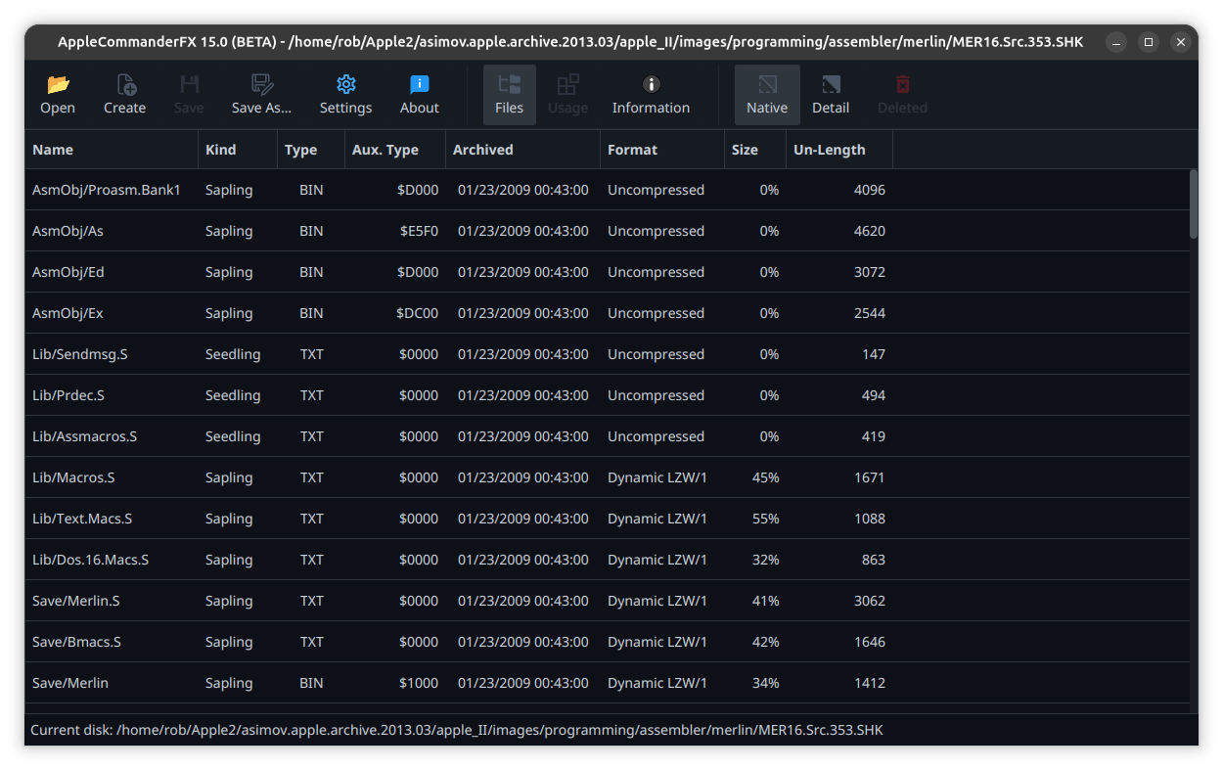This screenshot has height=770, width=1223.
Task: Select the Lib/Macros.S file
Action: click(x=607, y=477)
